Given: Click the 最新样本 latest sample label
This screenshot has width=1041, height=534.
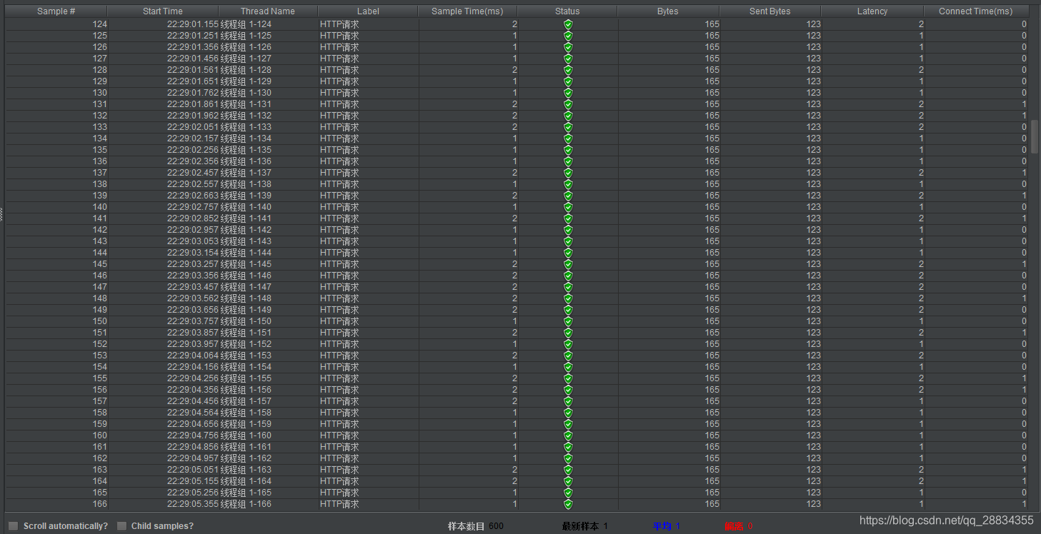Looking at the screenshot, I should point(581,526).
